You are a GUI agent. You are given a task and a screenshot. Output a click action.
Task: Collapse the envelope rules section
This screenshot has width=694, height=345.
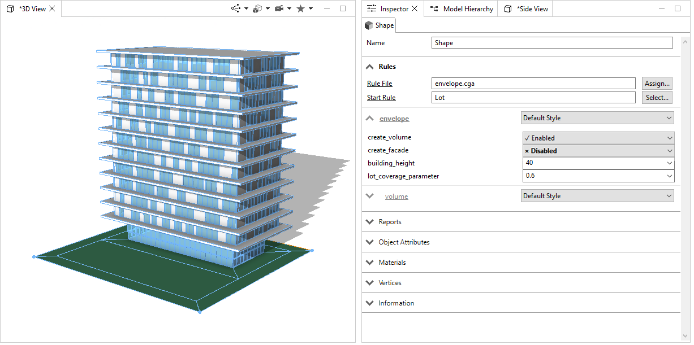click(x=369, y=118)
